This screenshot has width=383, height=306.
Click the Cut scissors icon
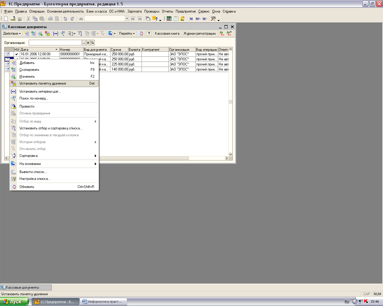click(28, 19)
